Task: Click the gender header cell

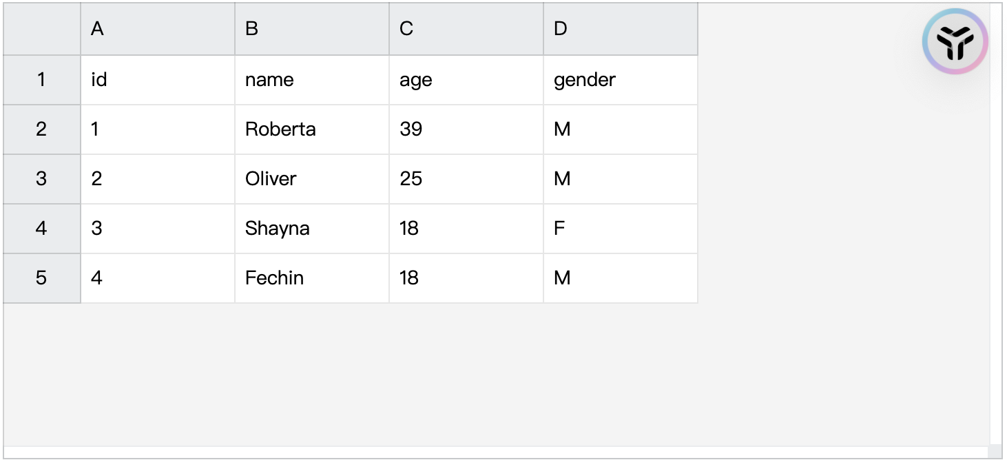Action: [x=621, y=80]
